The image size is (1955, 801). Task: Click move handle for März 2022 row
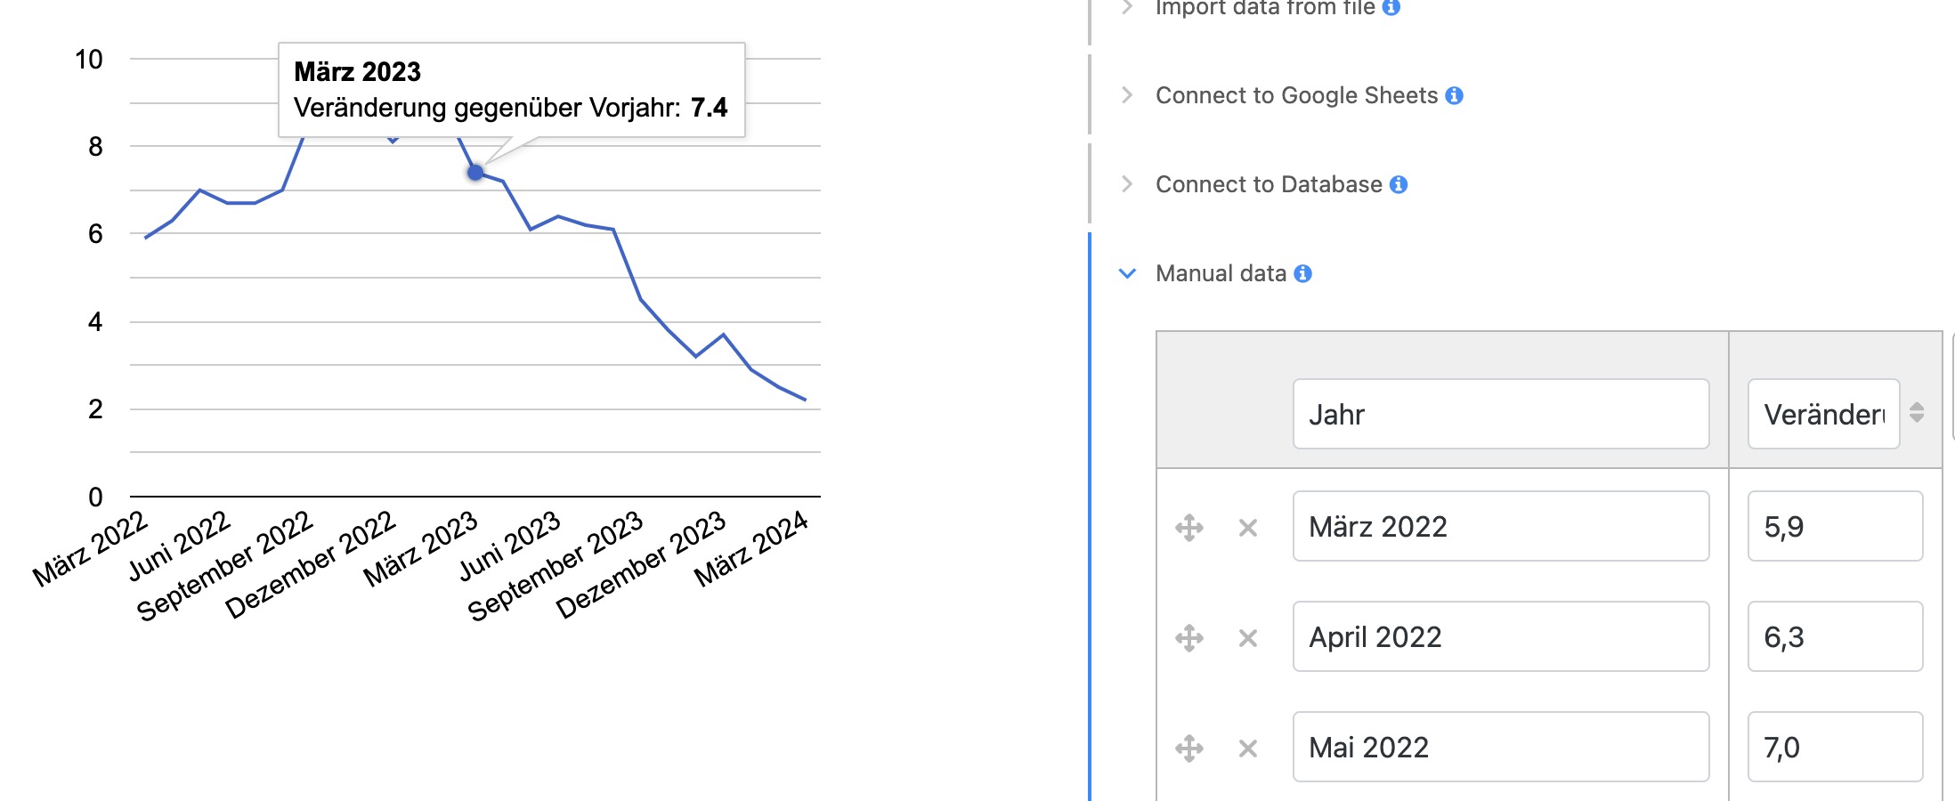coord(1189,528)
